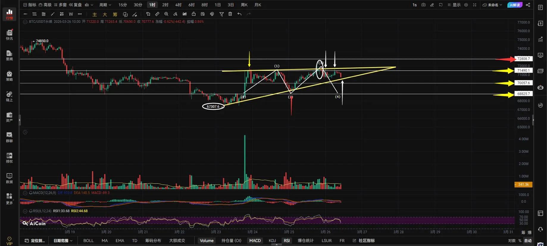The image size is (547, 246).
Task: Select the ruler measurement tool
Action: (157, 14)
